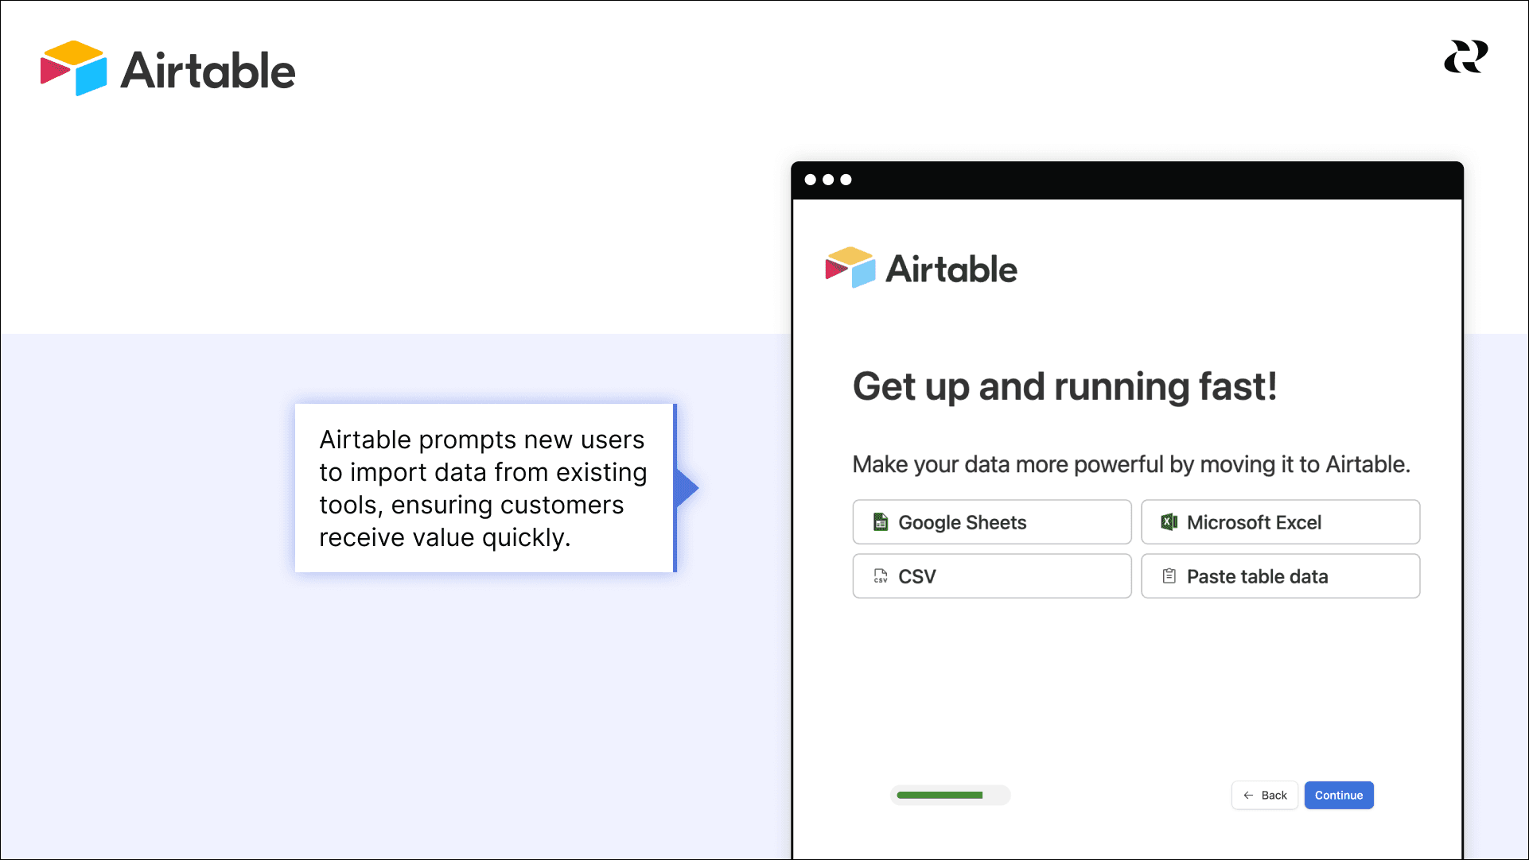1529x860 pixels.
Task: Click the Google Sheets file icon
Action: click(x=880, y=522)
